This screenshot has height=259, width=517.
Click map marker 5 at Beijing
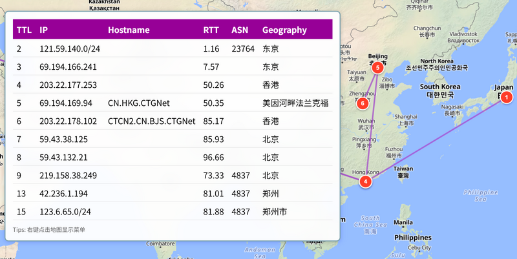click(377, 68)
